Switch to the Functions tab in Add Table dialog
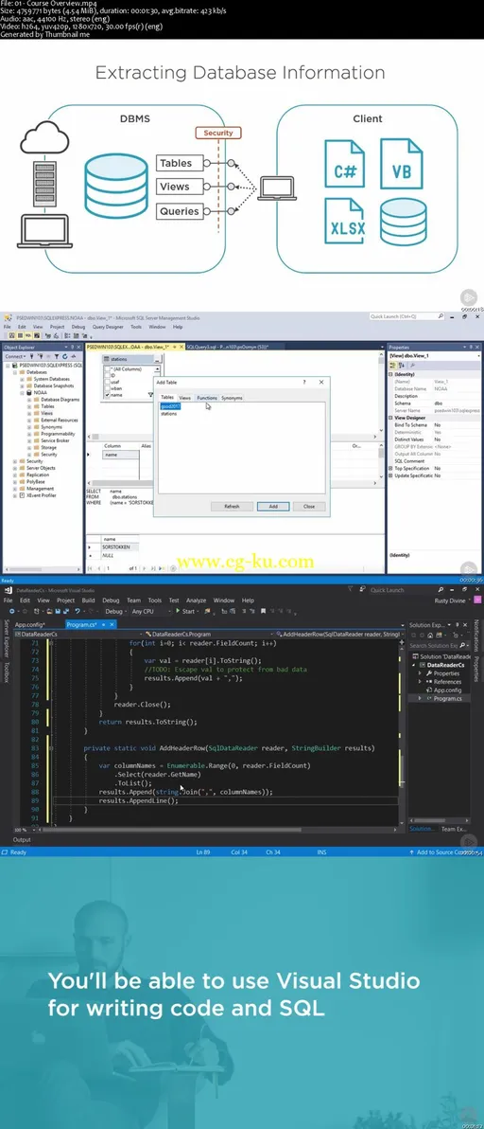The image size is (484, 1129). [207, 398]
